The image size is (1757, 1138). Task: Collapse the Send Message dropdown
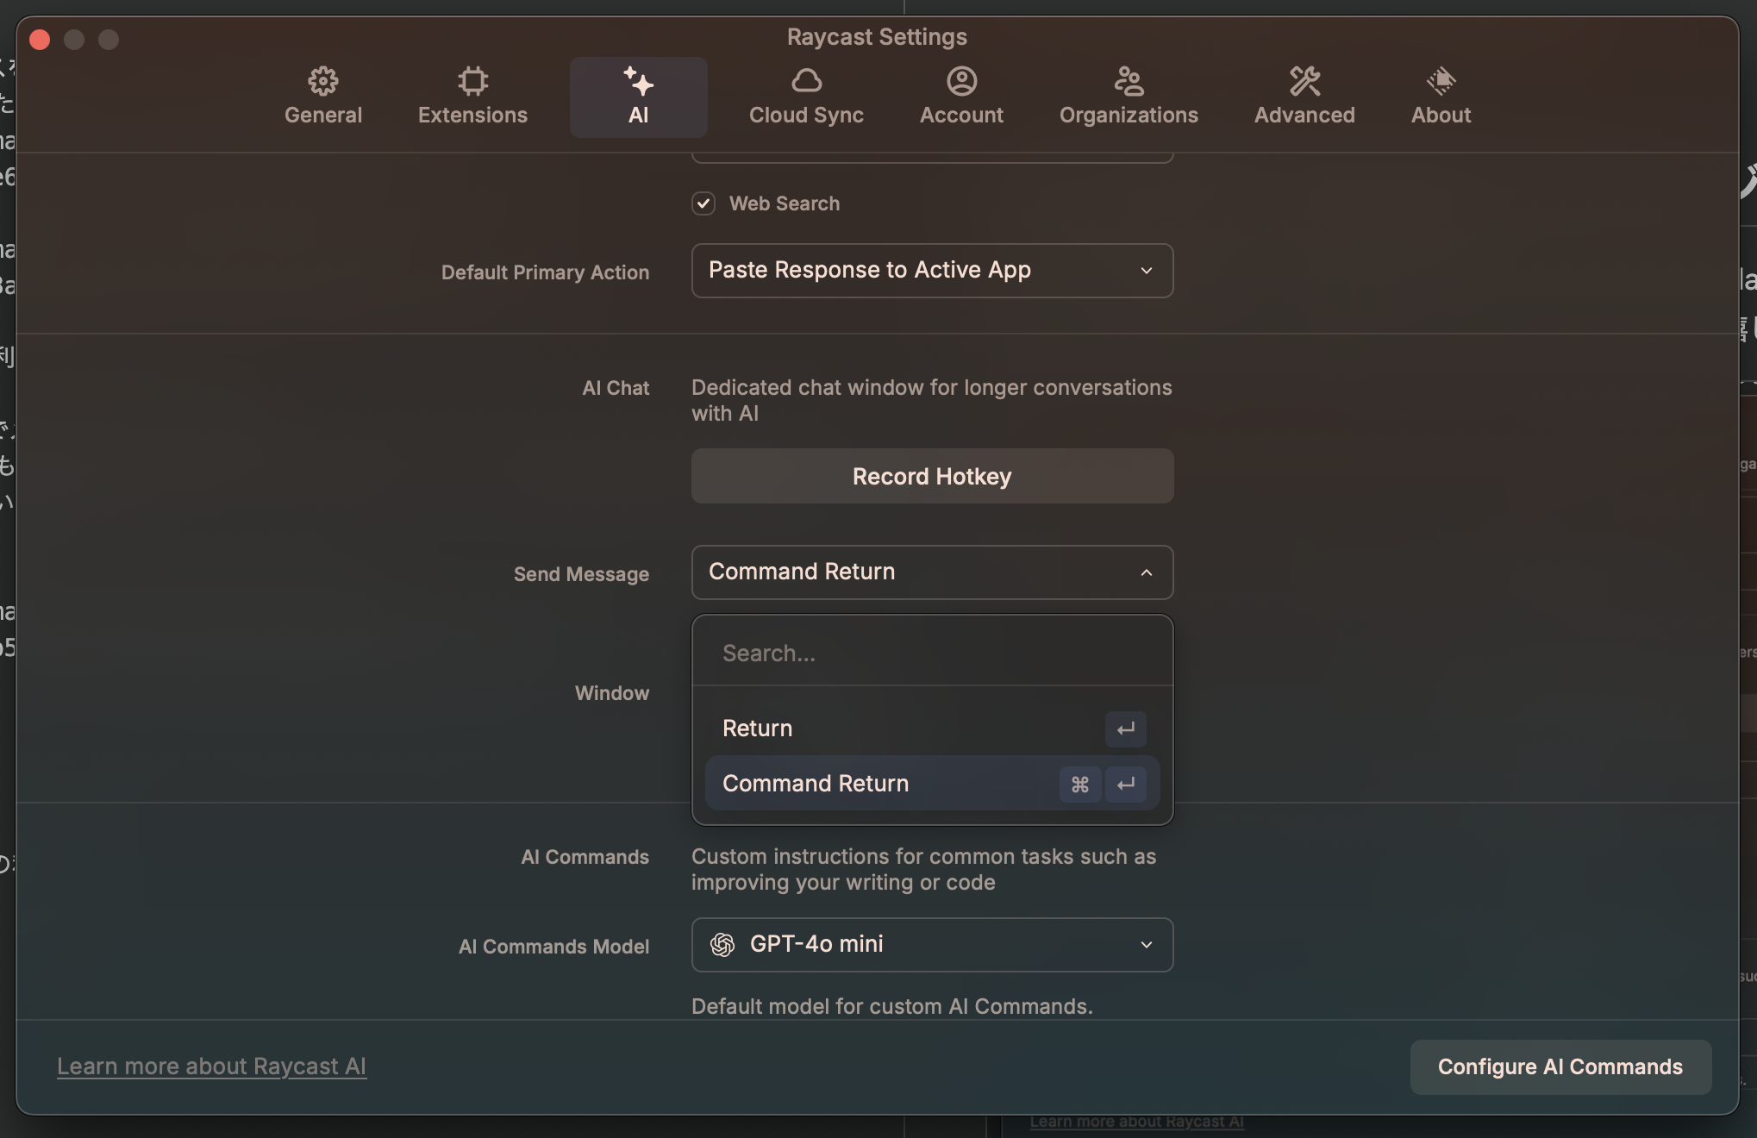(932, 572)
